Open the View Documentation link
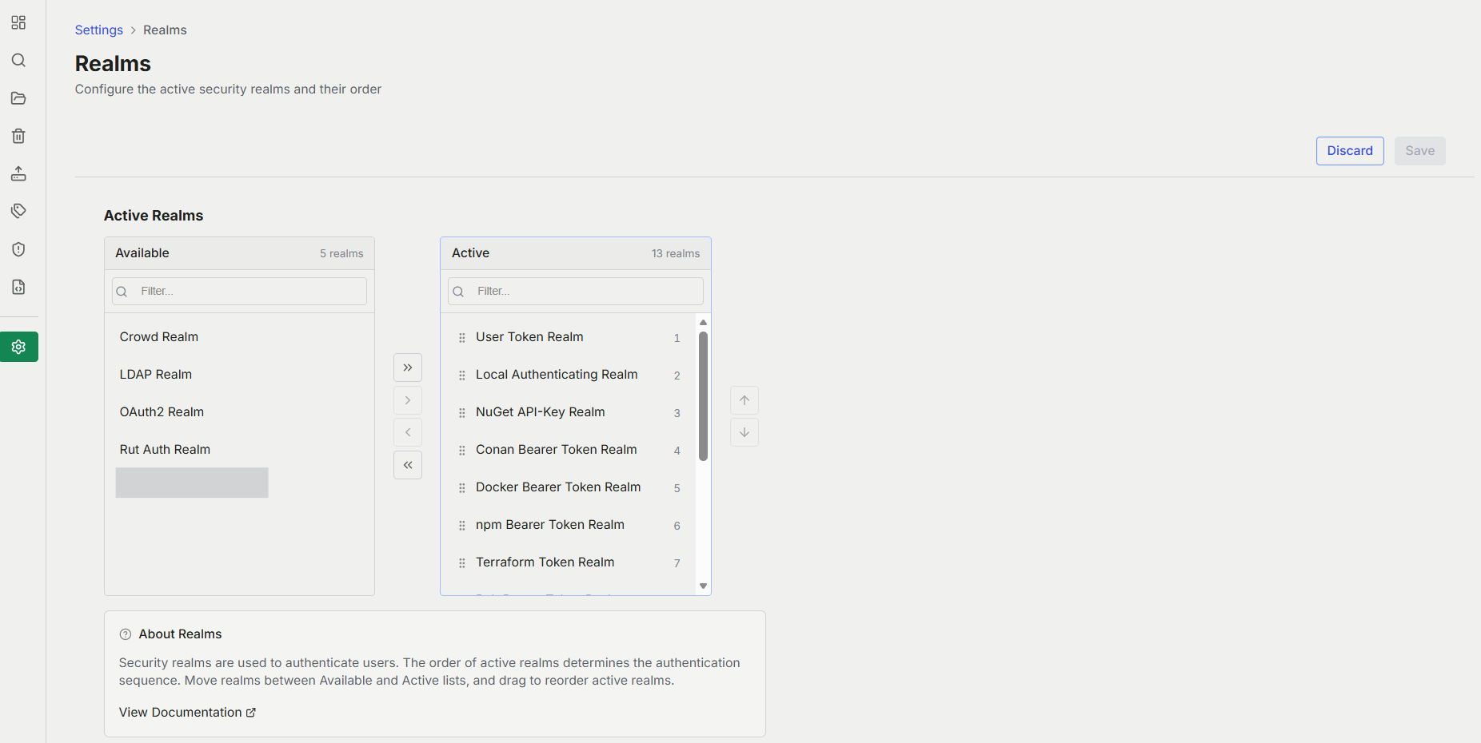The image size is (1481, 743). [187, 712]
